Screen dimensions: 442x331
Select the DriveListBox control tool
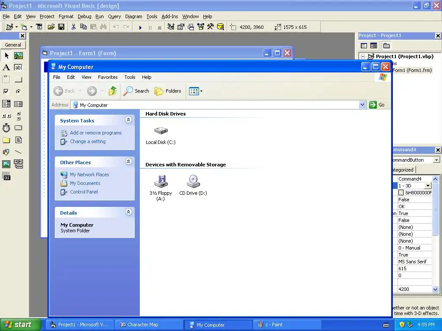(x=18, y=128)
